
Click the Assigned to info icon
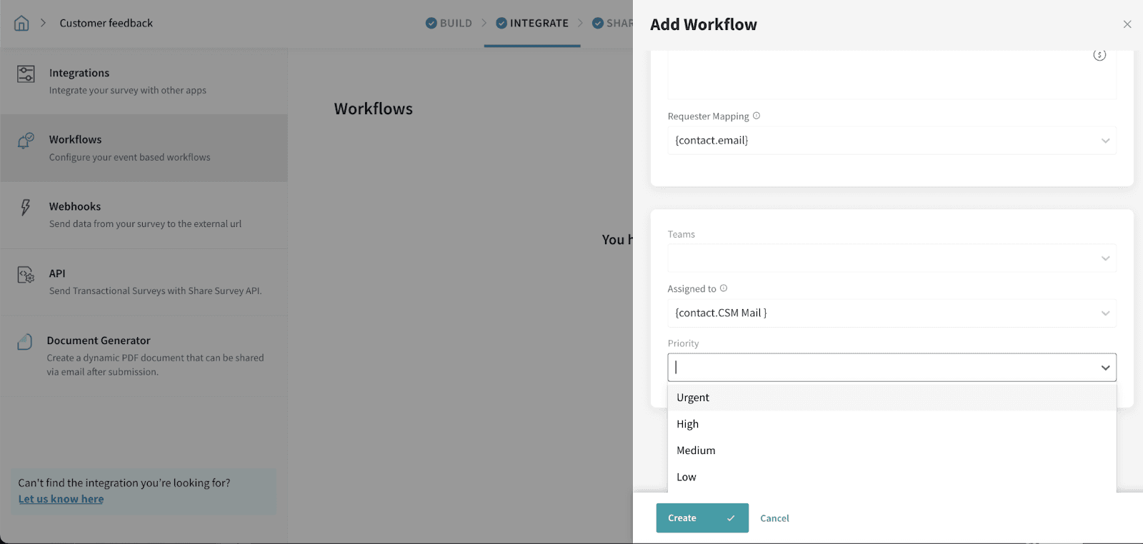click(724, 288)
